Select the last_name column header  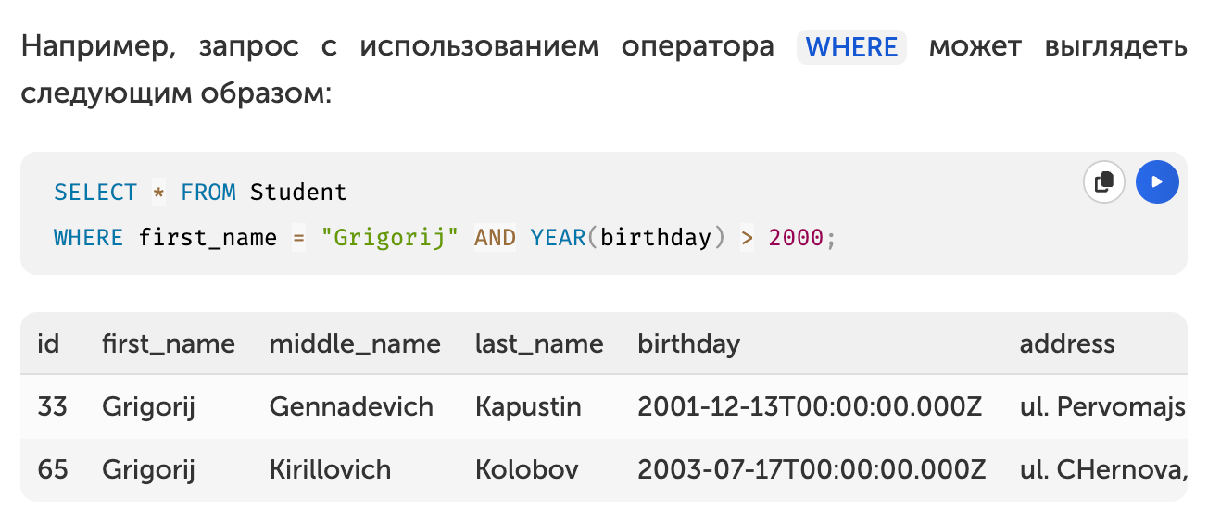pos(539,344)
